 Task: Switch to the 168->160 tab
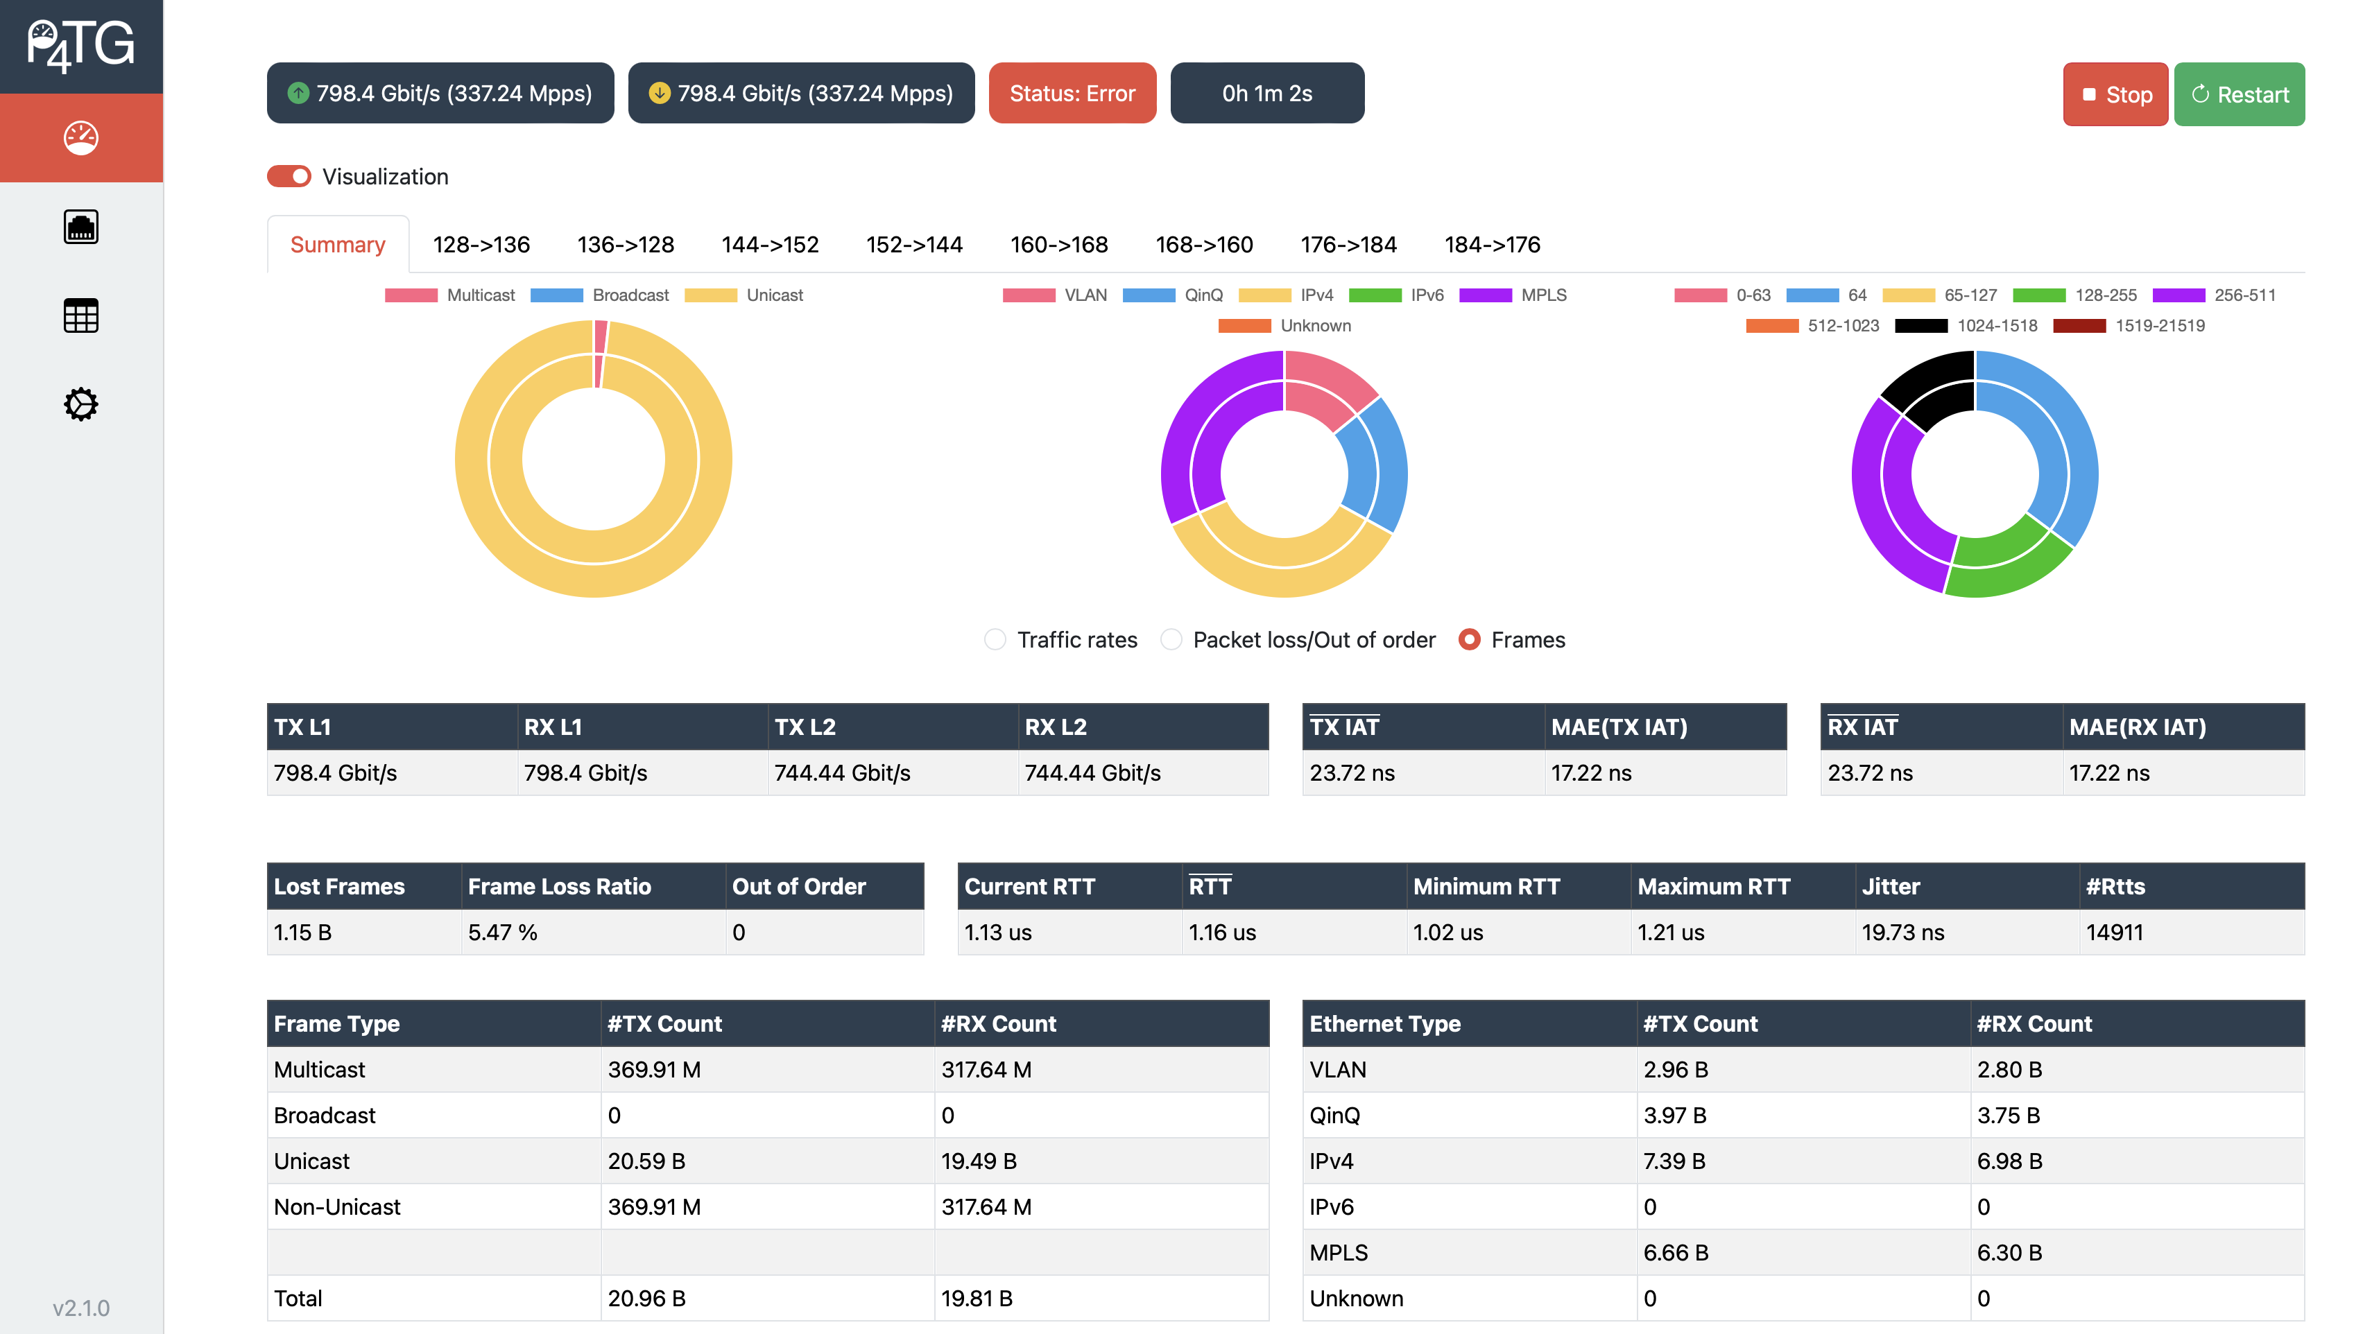coord(1205,244)
